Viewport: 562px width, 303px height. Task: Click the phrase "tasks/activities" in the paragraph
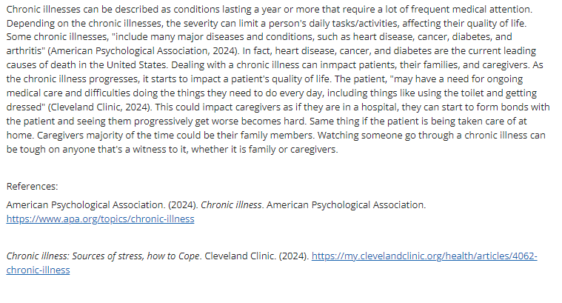(364, 23)
